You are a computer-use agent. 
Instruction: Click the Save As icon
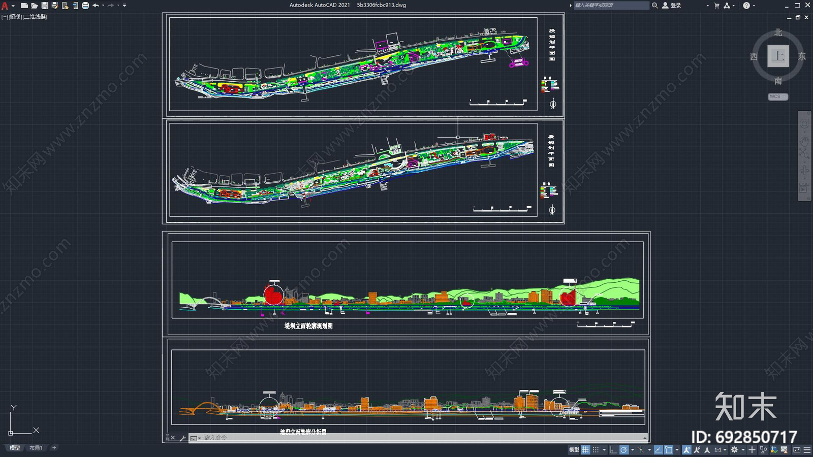(55, 6)
